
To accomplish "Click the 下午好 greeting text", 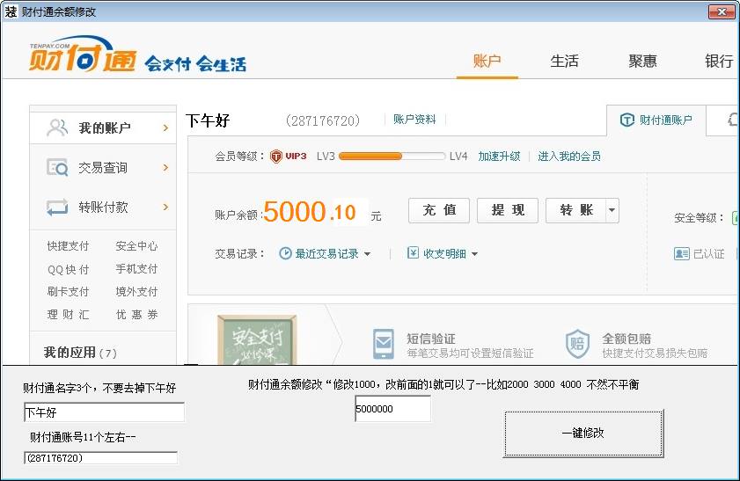I will point(208,120).
